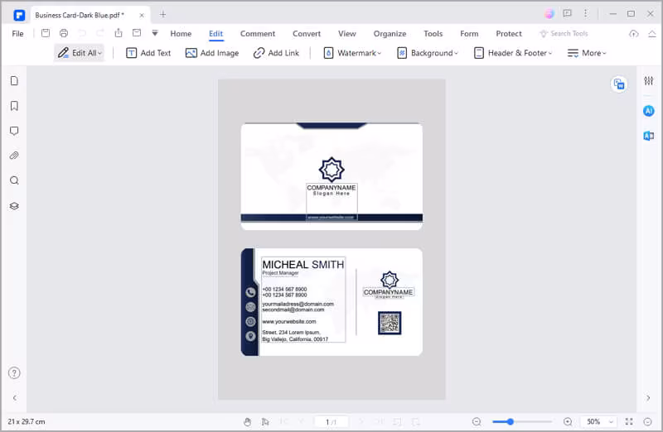Click the Email envelope icon

[137, 33]
